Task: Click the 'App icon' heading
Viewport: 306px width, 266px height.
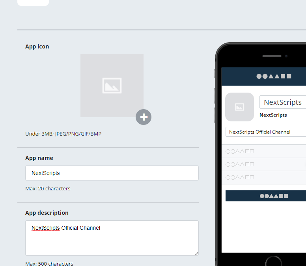Action: (x=37, y=47)
